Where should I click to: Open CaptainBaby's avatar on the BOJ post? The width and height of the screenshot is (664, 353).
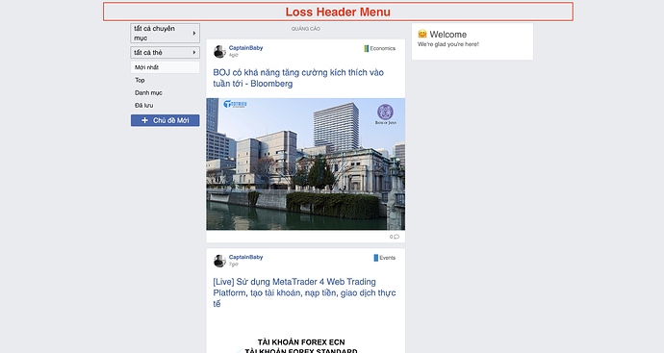[x=219, y=52]
